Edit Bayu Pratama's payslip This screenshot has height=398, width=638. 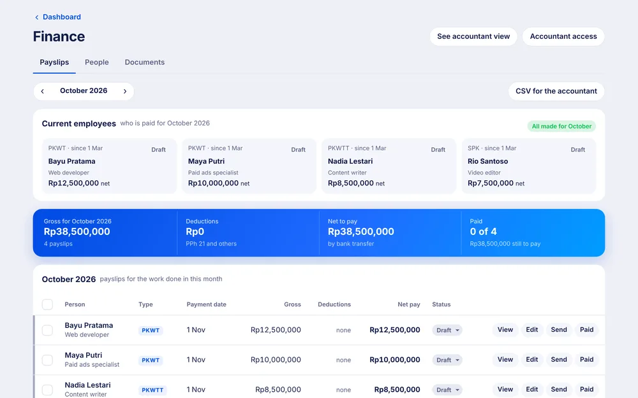click(532, 330)
